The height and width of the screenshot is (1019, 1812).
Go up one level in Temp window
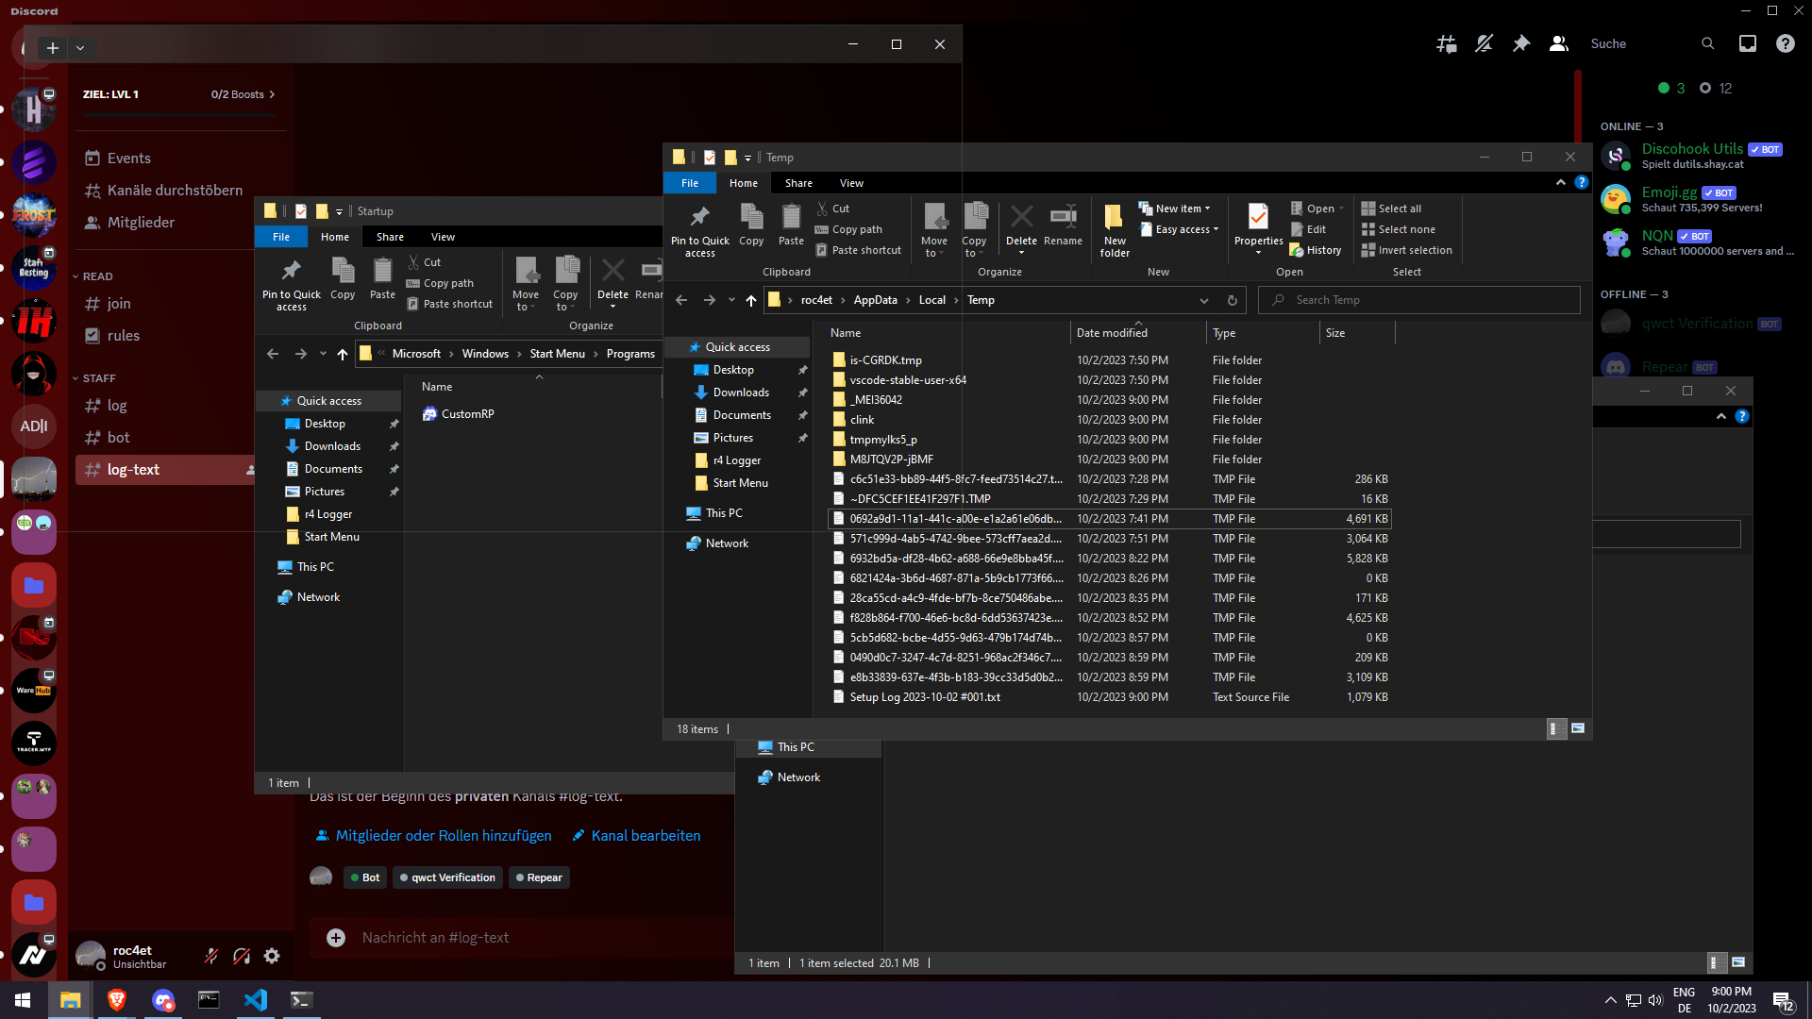tap(750, 300)
